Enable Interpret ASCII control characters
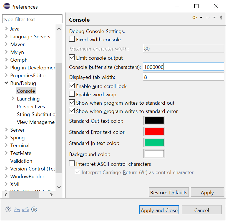 pos(72,164)
